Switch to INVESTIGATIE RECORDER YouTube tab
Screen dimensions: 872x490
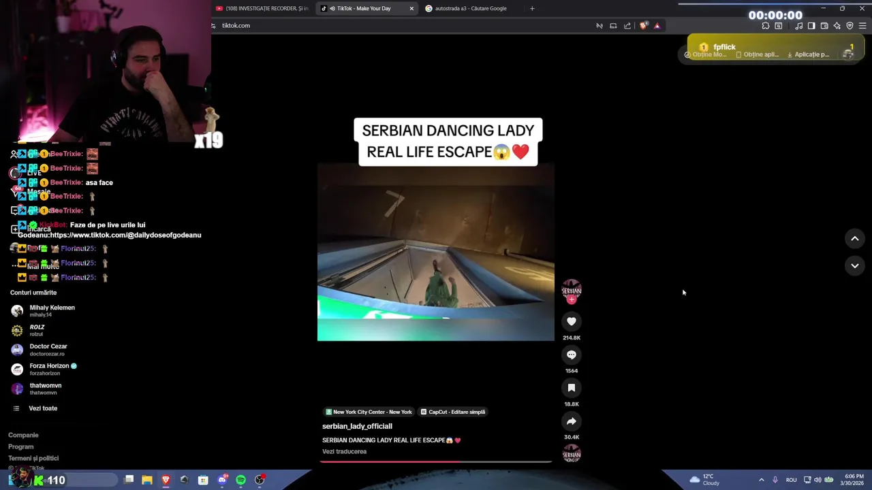262,8
